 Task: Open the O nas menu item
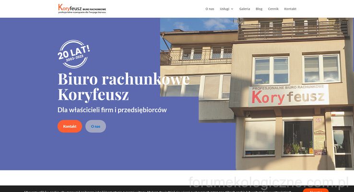210,9
